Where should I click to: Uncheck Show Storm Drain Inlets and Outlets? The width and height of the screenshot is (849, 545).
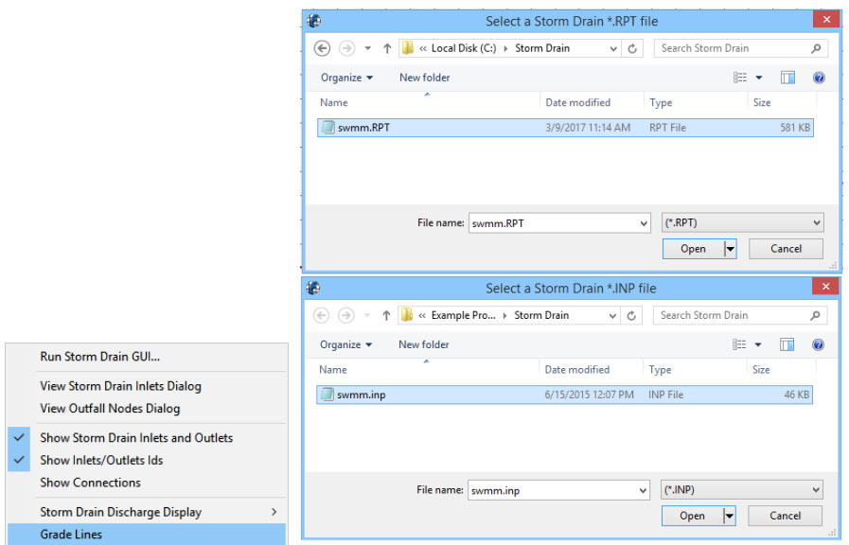pos(135,438)
